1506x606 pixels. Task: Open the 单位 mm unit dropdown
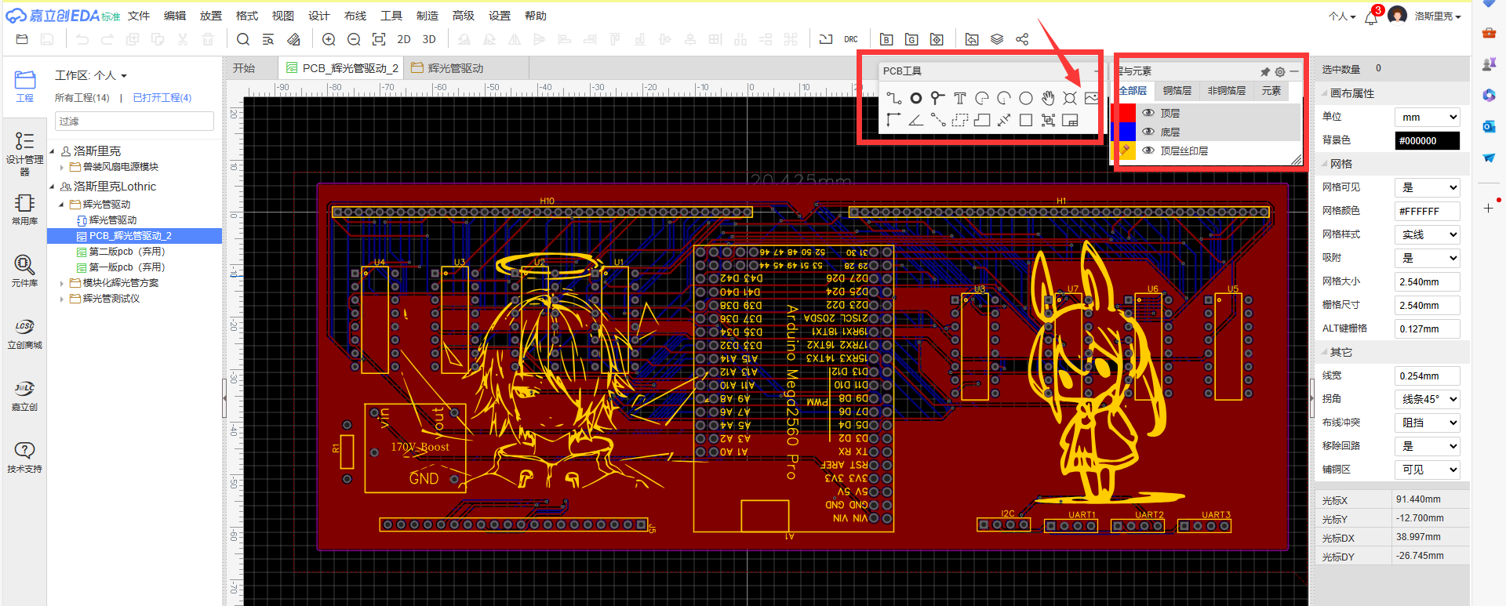[1427, 117]
